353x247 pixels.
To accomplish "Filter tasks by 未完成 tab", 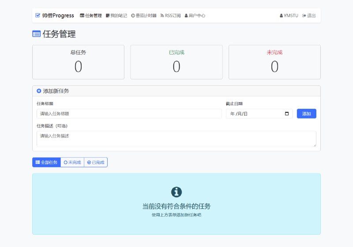I will 72,162.
